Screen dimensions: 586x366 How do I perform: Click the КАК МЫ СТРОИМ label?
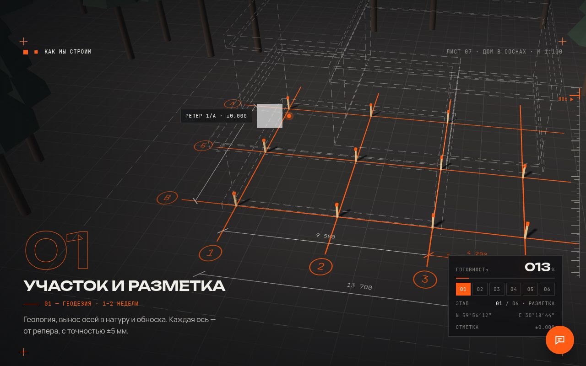coord(68,52)
